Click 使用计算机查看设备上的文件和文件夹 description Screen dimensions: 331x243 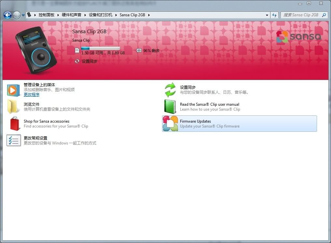tap(57, 109)
